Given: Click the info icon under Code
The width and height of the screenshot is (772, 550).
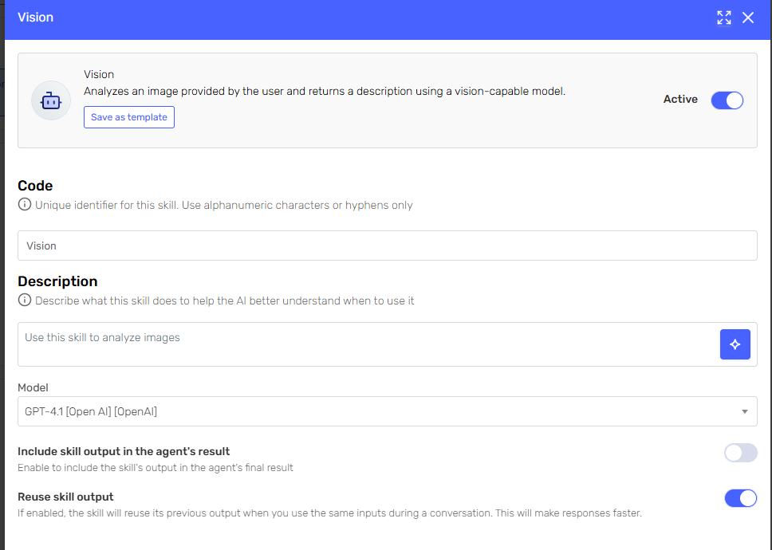Looking at the screenshot, I should click(x=25, y=204).
